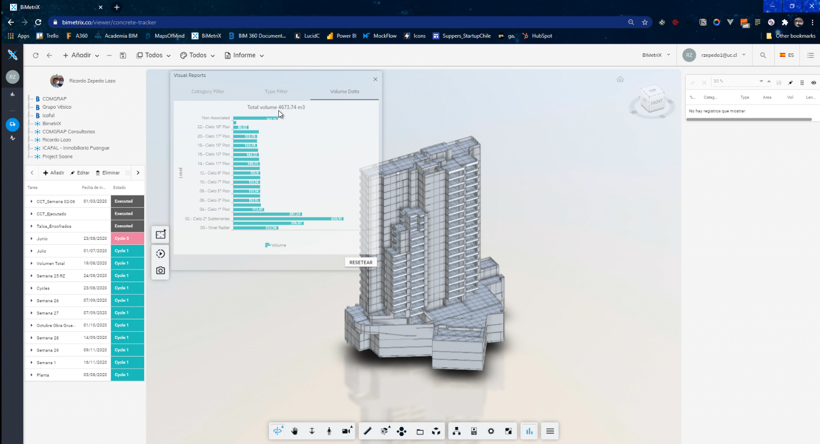Open the delivery truck sidebar icon
The image size is (820, 444).
coord(13,124)
